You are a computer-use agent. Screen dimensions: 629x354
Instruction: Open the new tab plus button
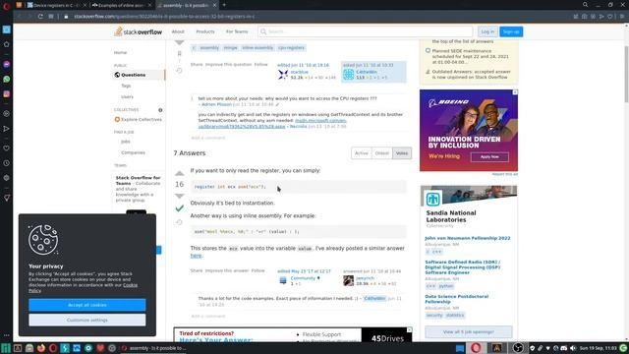[224, 5]
